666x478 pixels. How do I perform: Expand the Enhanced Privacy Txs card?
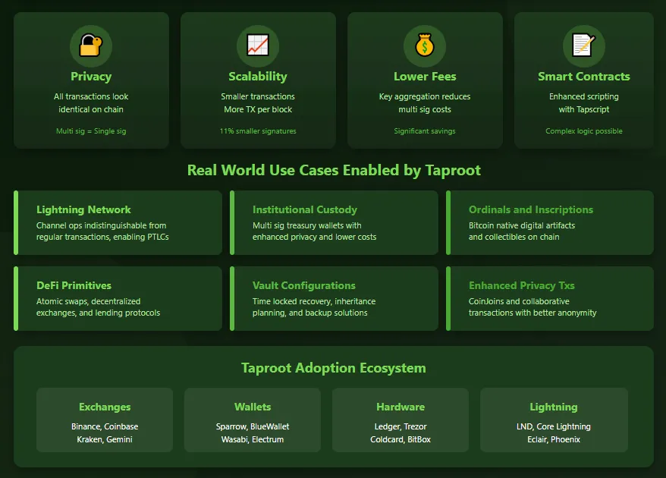(x=550, y=298)
